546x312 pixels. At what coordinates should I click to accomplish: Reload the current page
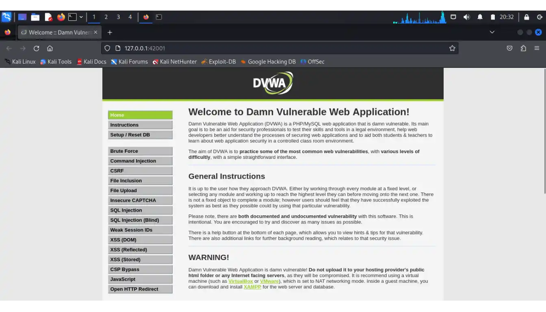coord(36,48)
